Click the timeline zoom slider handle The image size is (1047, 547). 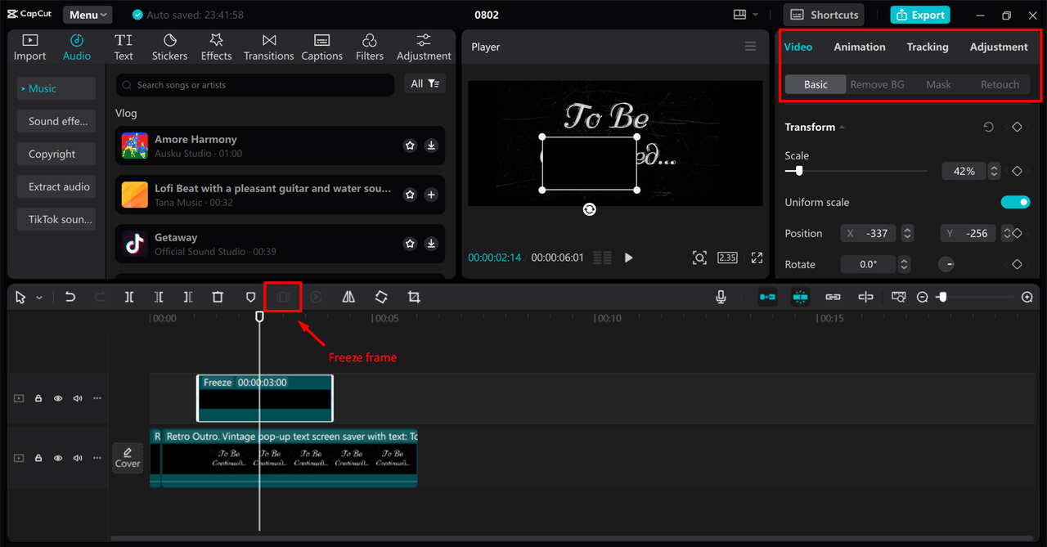(942, 298)
